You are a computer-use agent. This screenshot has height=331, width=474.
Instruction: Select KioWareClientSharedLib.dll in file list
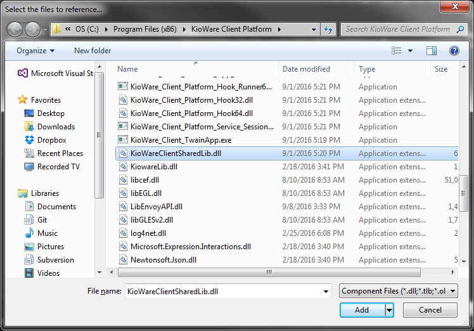click(286, 153)
